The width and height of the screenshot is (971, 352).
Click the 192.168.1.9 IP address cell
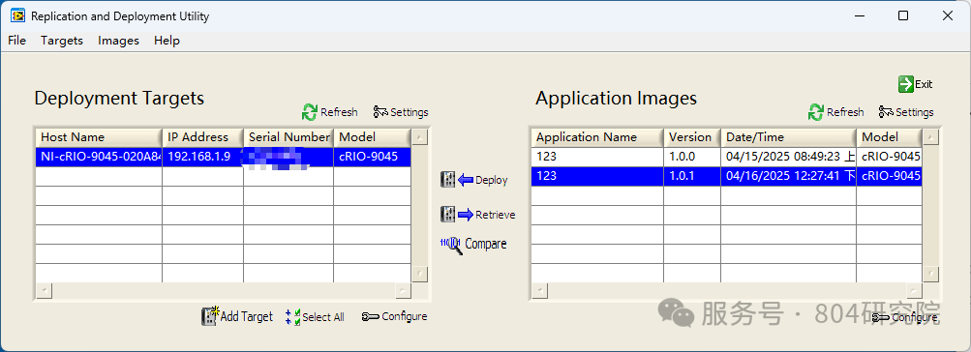(202, 157)
